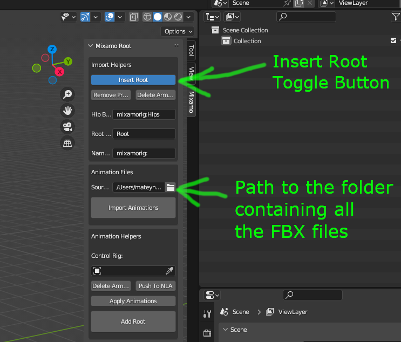Edit the Name prefix mixamorig: field

144,153
